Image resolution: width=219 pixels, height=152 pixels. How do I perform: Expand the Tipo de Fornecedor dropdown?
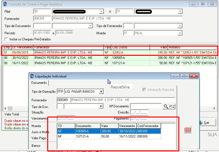click(x=180, y=26)
